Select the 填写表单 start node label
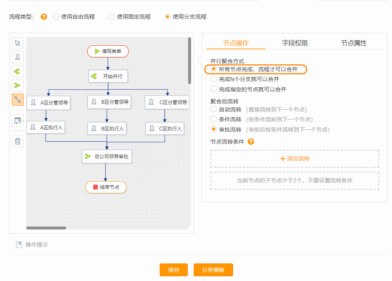Image resolution: width=392 pixels, height=281 pixels. [111, 51]
